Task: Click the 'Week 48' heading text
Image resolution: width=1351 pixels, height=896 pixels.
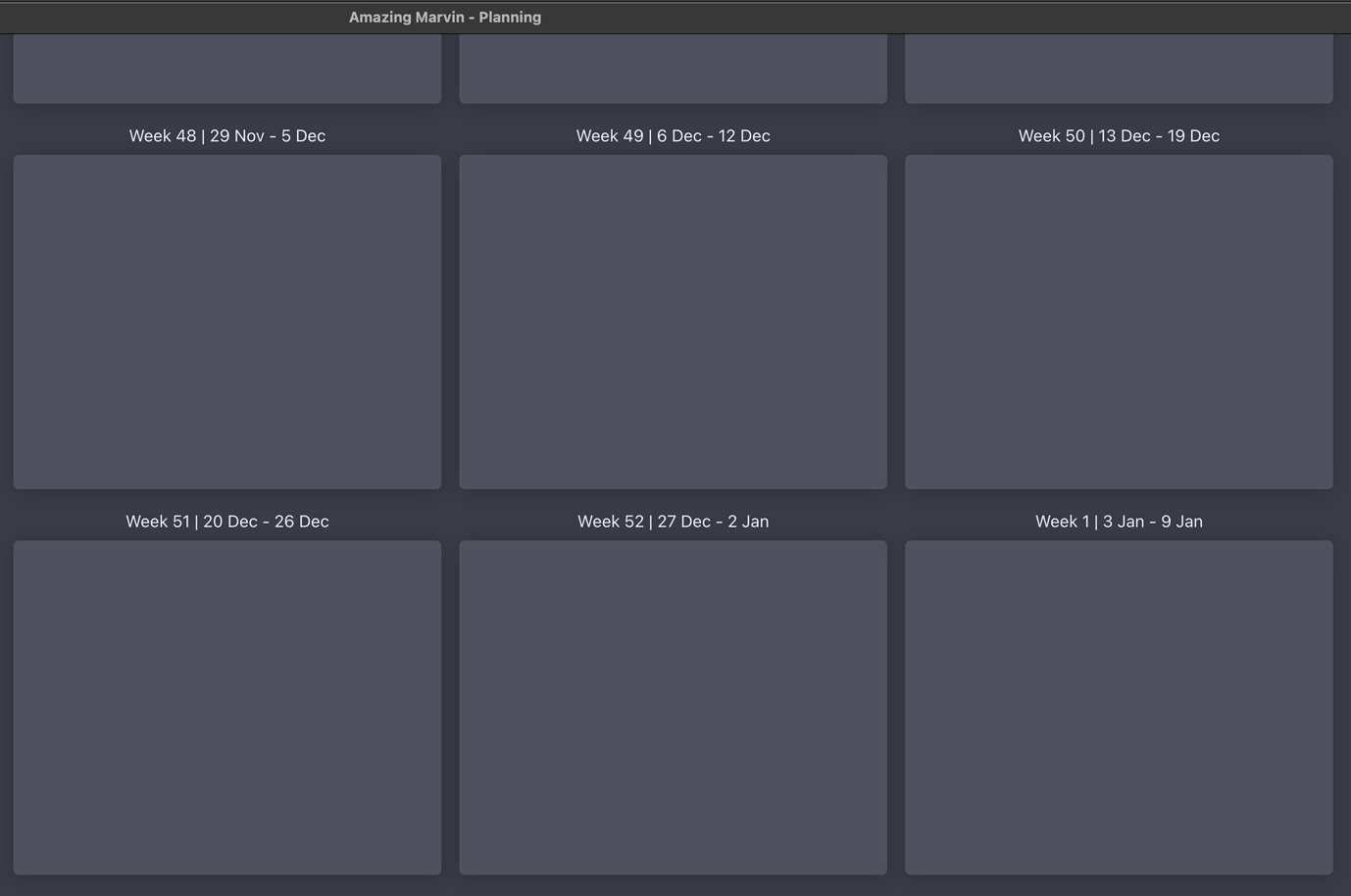Action: (x=163, y=136)
